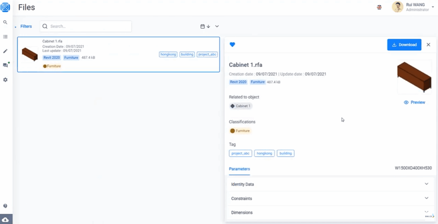Click the brown Furniture classification chip in details
The image size is (438, 224).
[x=240, y=131]
